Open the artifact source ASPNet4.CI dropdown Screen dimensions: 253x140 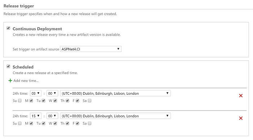(91, 49)
